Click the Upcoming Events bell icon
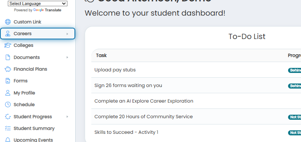301x142 pixels. (8, 140)
